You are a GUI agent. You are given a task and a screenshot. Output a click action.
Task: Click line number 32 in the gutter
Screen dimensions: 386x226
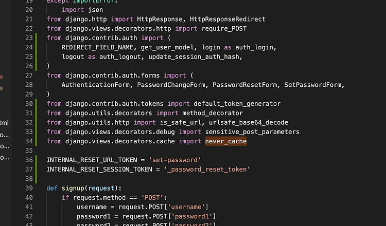tap(29, 122)
